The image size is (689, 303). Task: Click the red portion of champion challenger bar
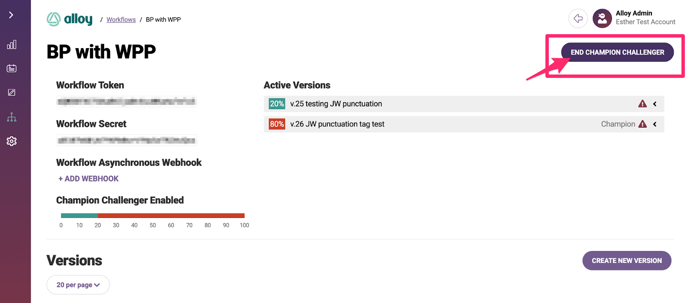pos(171,215)
